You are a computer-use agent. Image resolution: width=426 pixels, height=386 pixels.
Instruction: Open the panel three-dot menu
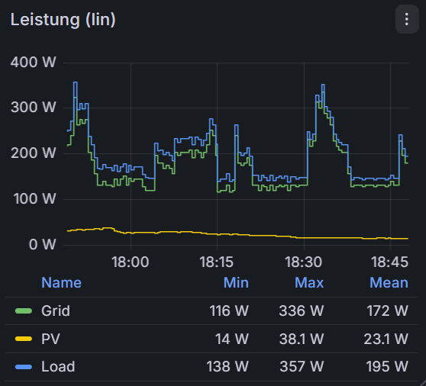(407, 19)
